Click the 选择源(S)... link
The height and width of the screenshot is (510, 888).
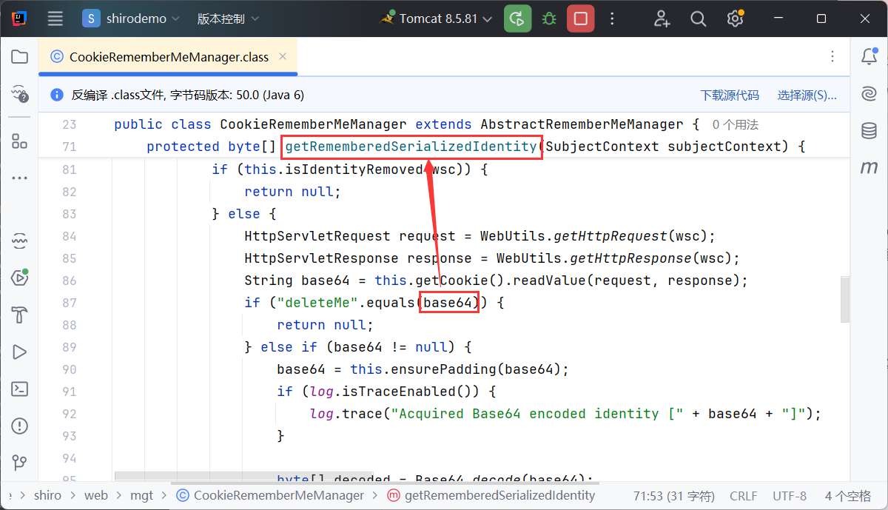(x=807, y=95)
